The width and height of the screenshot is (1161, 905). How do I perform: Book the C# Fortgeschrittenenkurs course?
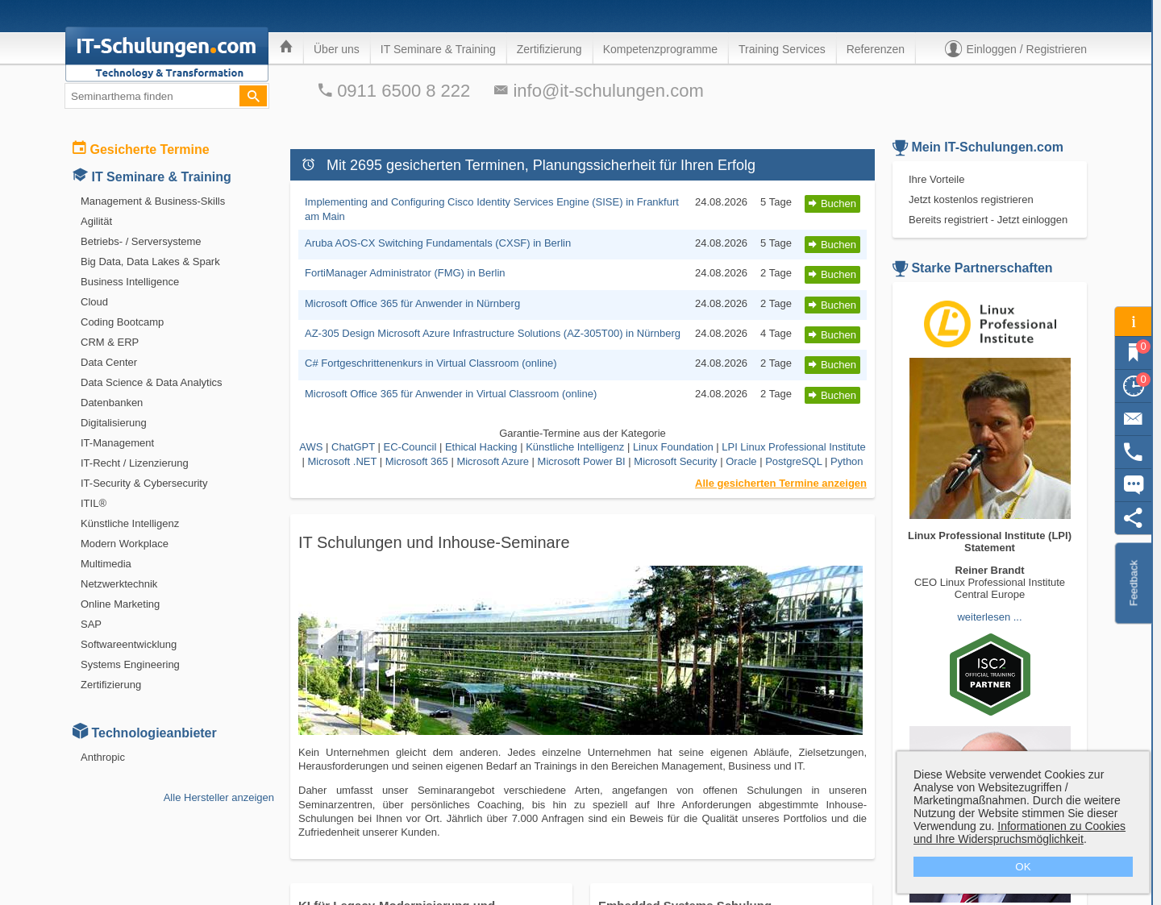832,365
